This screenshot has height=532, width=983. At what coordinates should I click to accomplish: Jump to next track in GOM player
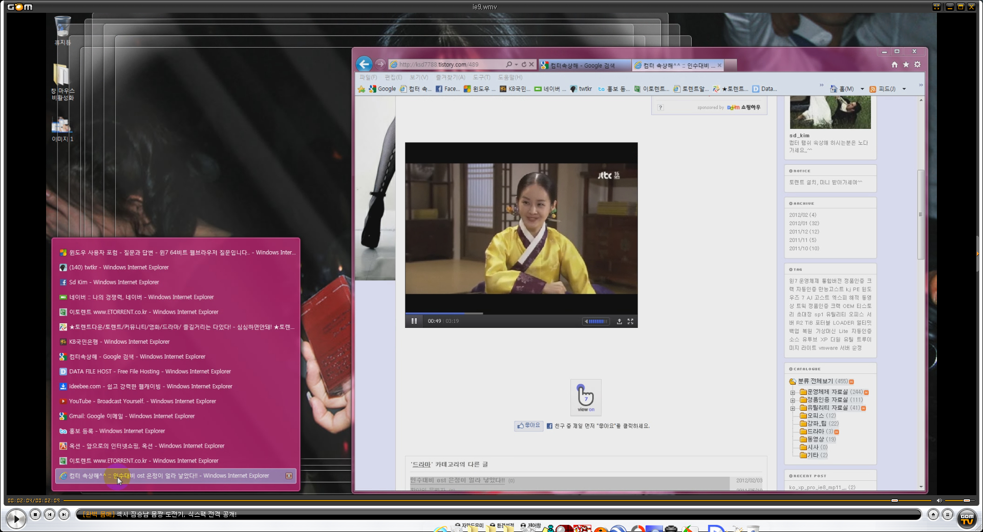(64, 515)
